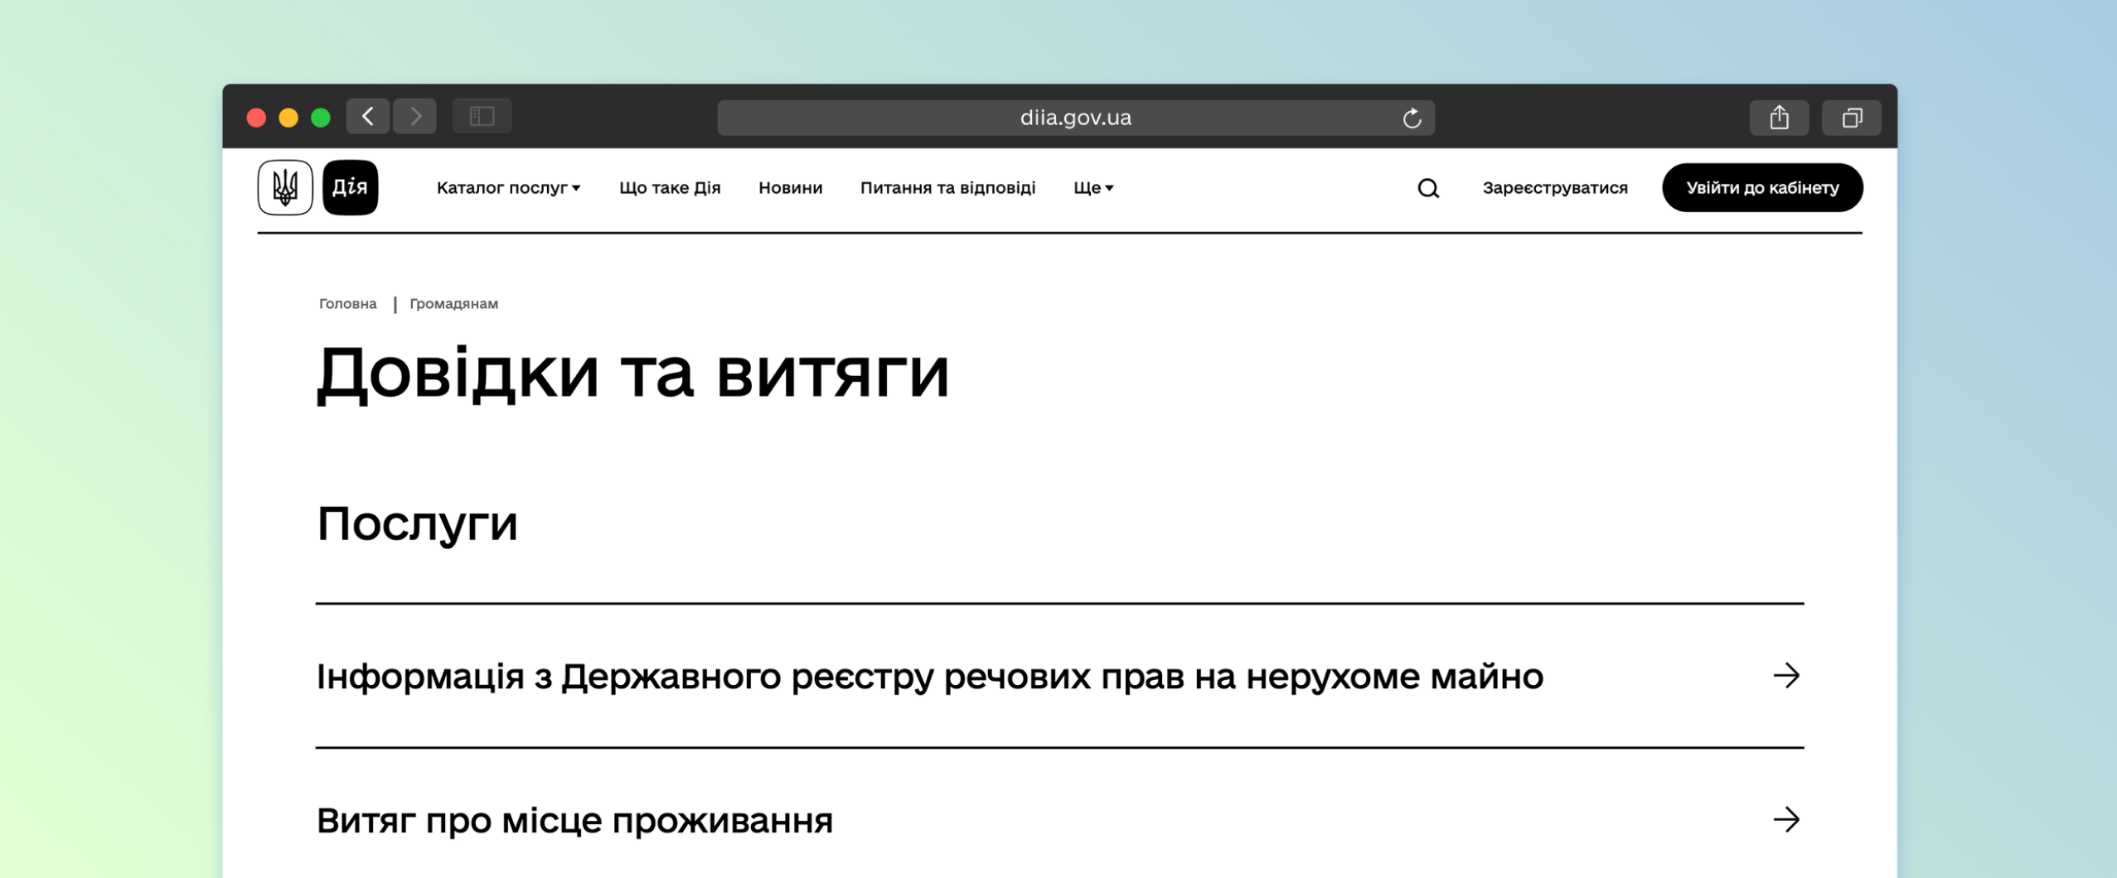This screenshot has width=2117, height=878.
Task: Go to the Новини section
Action: coord(790,188)
